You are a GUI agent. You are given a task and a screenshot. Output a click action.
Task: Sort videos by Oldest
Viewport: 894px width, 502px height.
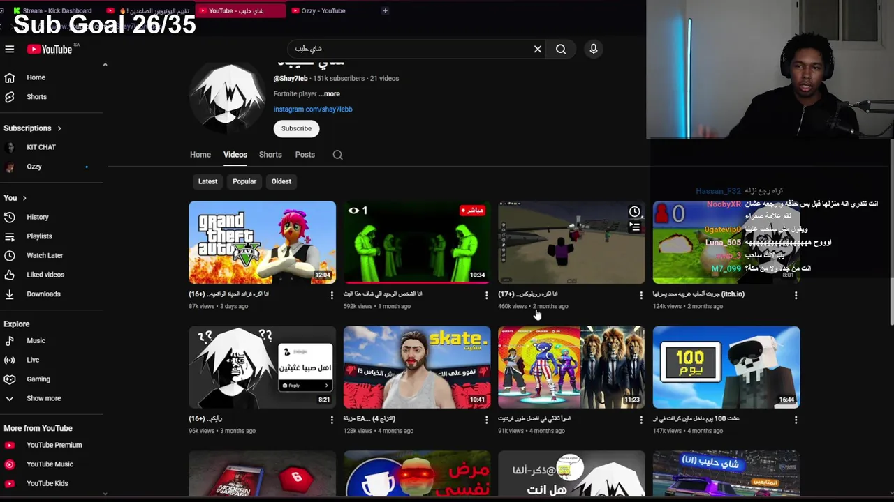[x=281, y=181]
